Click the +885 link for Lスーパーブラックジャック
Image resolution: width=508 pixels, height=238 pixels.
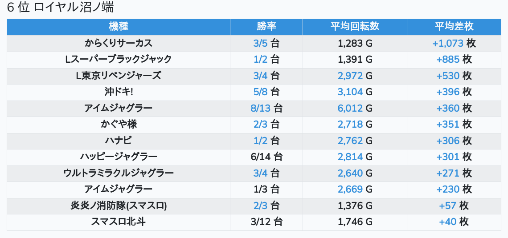pyautogui.click(x=448, y=59)
